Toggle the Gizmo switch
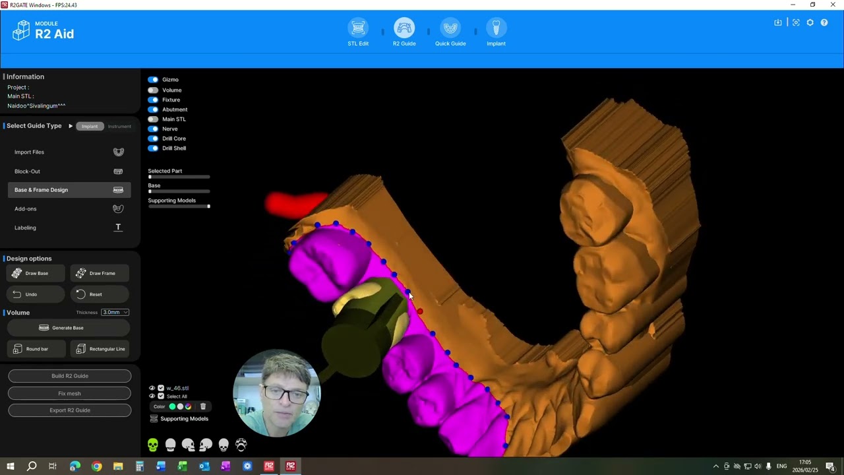Viewport: 844px width, 475px height. click(153, 80)
